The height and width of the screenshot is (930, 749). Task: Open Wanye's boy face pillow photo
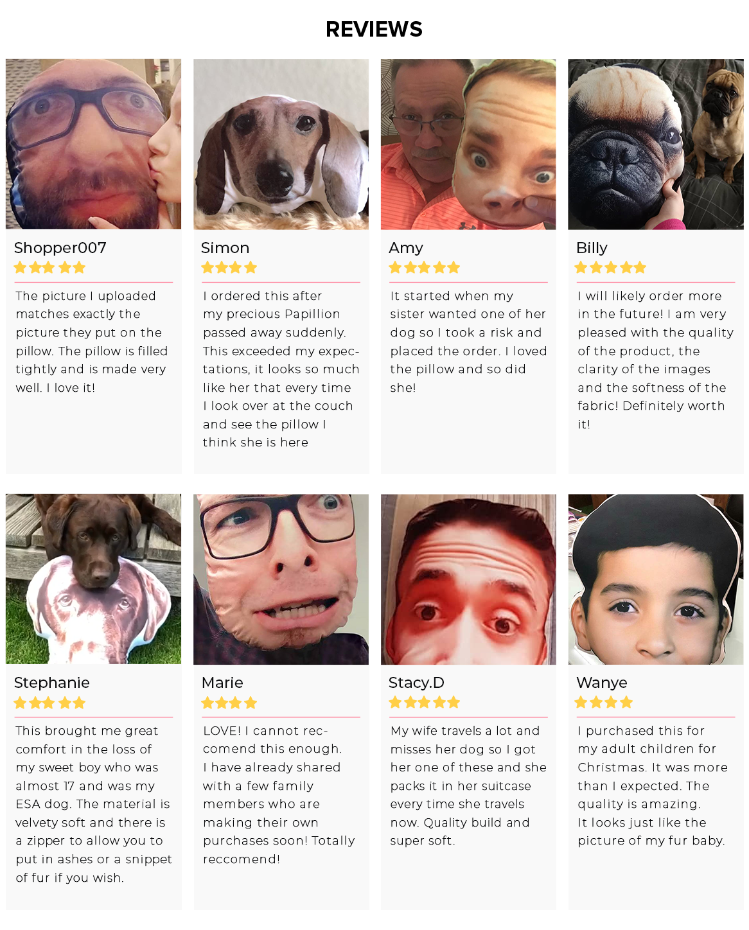coord(656,579)
